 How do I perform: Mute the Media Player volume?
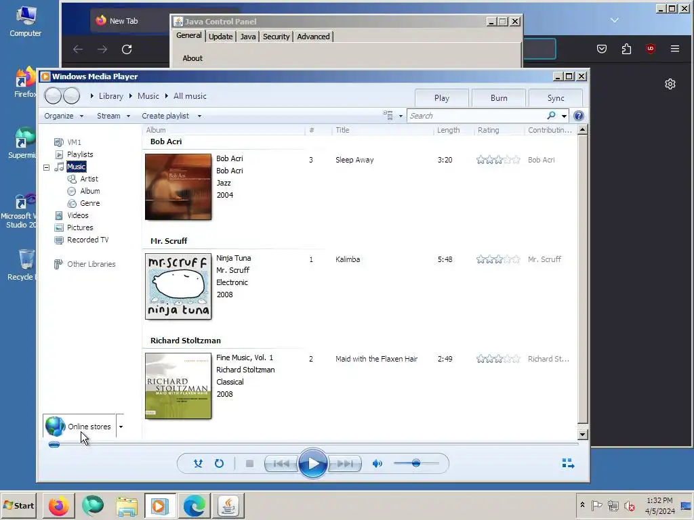coord(377,463)
